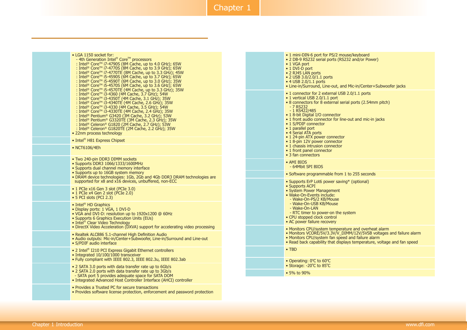The width and height of the screenshot is (467, 330).
Task: Select 'Supports DDR3 1066/1333/1600MHz' line
Action: (x=107, y=164)
